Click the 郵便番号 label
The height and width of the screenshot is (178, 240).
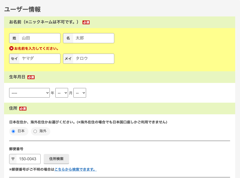[16, 149]
